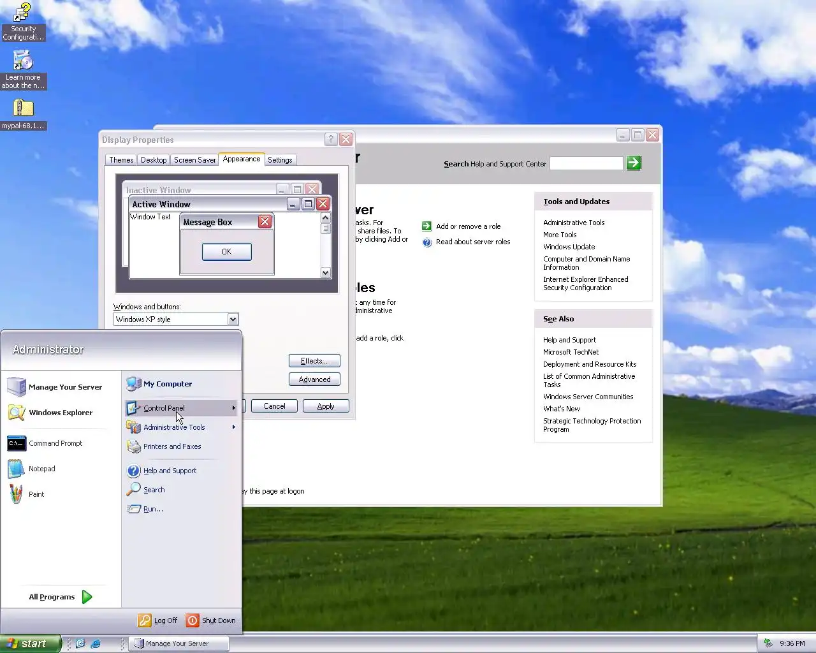Open the Security Configuration desktop shortcut
This screenshot has height=653, width=816.
23,22
